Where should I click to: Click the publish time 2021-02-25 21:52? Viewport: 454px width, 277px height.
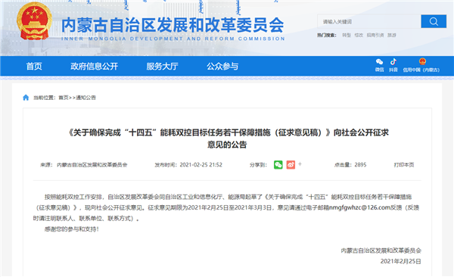[201, 165]
